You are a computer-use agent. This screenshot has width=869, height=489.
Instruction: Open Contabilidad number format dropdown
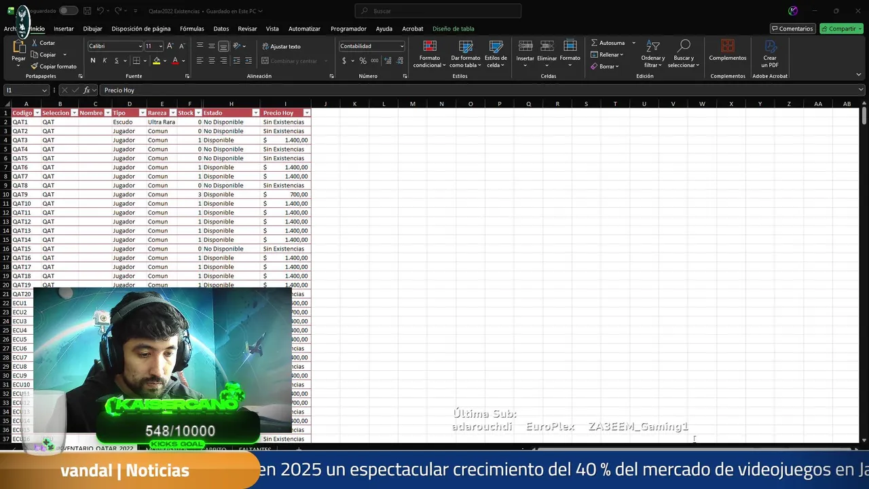[402, 46]
